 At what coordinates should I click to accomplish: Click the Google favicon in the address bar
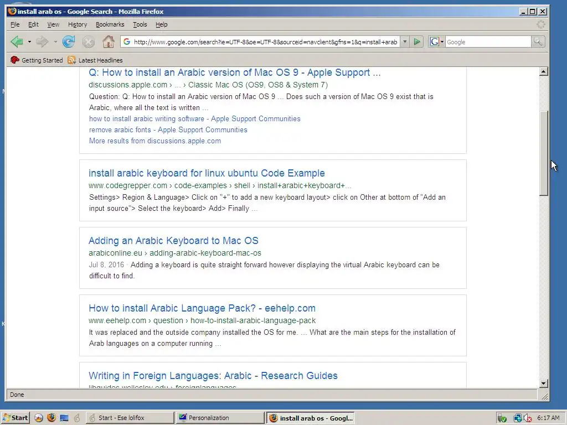[x=127, y=42]
